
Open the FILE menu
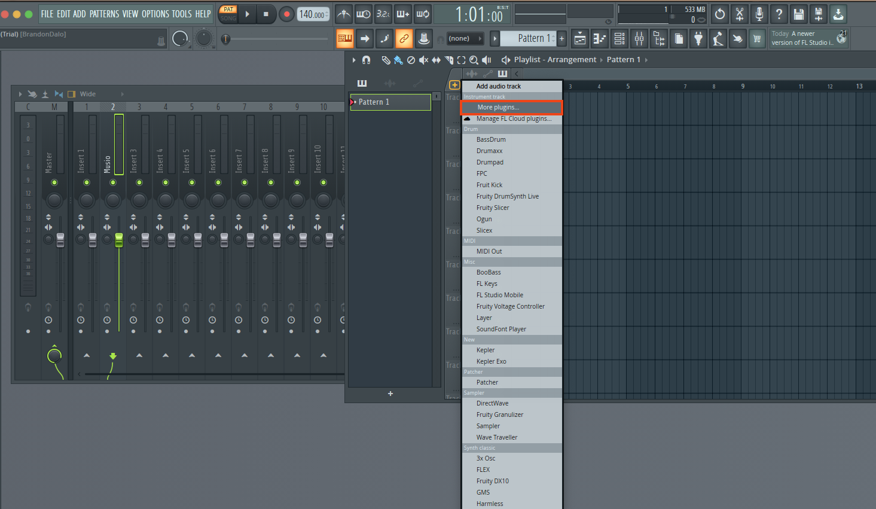[x=47, y=14]
